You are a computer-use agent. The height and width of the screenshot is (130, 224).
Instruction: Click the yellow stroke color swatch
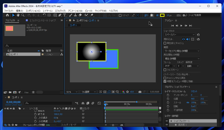162,15
